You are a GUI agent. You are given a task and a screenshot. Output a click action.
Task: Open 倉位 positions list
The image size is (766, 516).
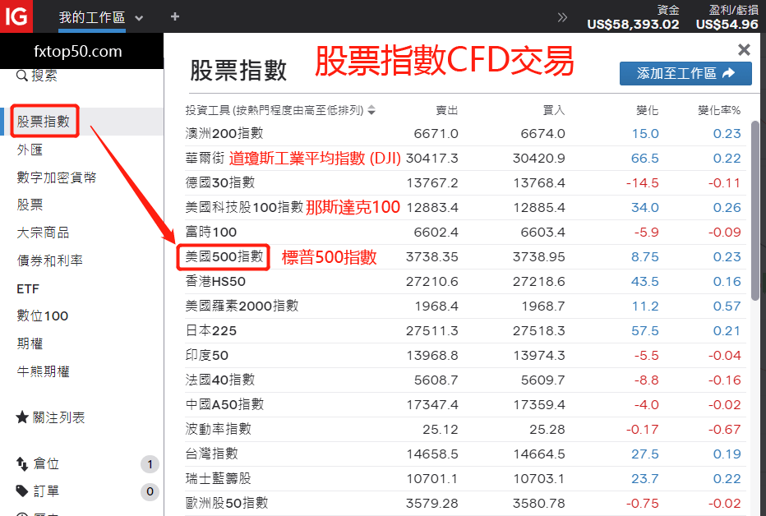[x=46, y=463]
